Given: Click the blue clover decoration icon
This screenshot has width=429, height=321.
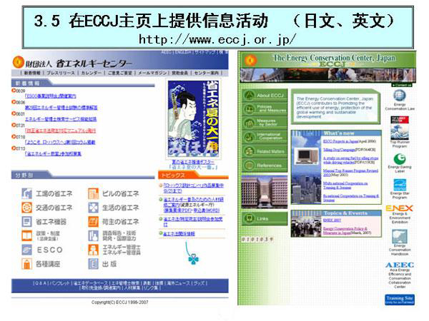Looking at the screenshot, I should (194, 259).
